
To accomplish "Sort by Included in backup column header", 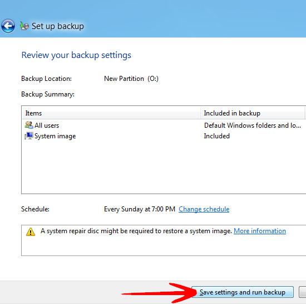I will point(253,113).
